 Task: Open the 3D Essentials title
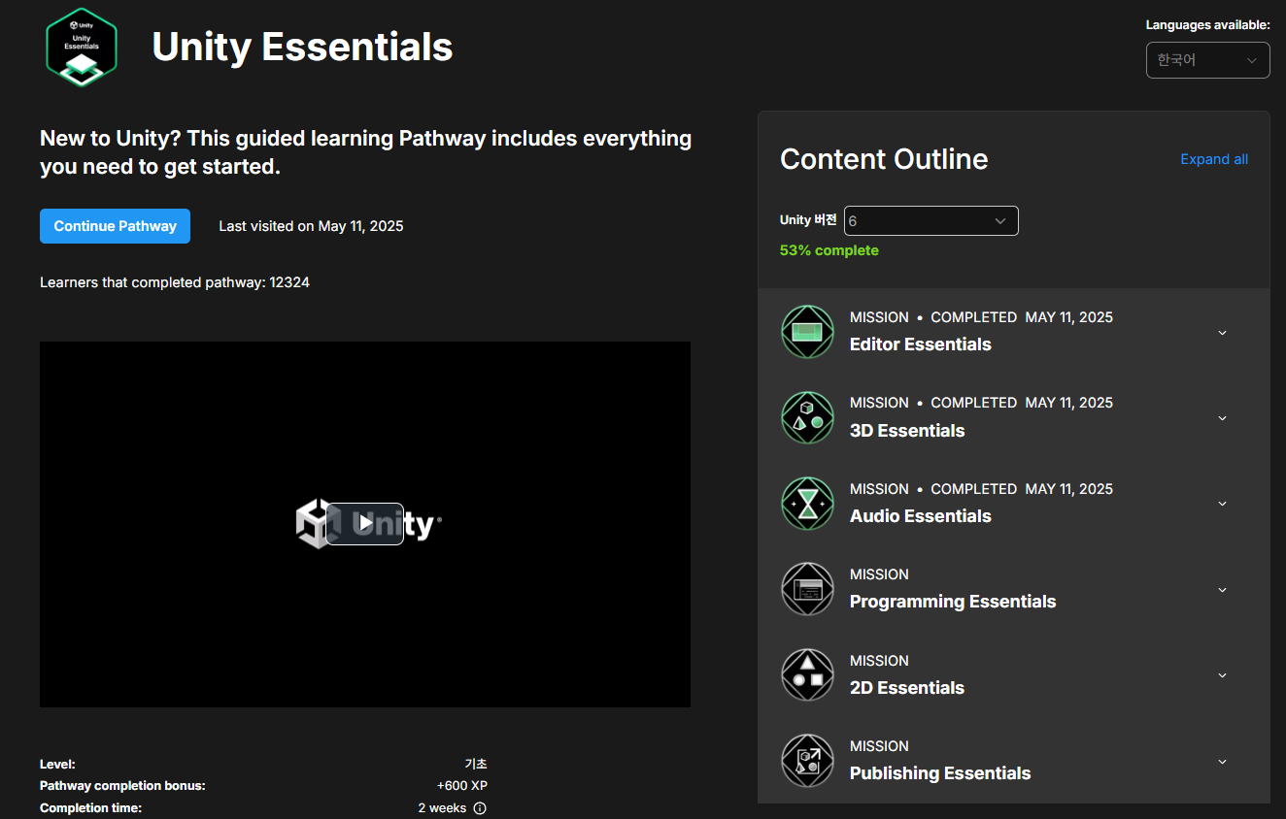click(907, 431)
